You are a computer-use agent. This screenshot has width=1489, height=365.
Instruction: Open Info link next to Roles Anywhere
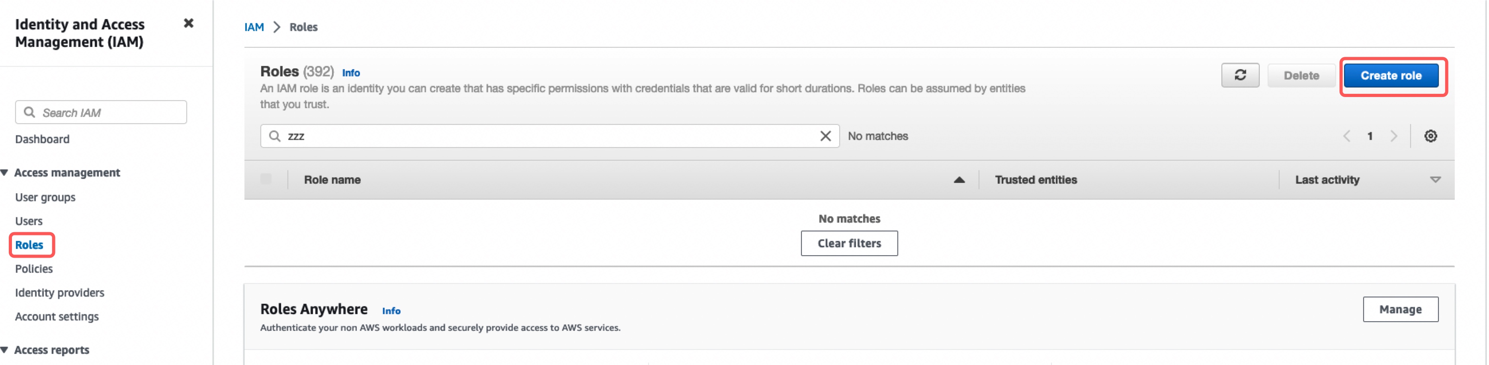(391, 311)
